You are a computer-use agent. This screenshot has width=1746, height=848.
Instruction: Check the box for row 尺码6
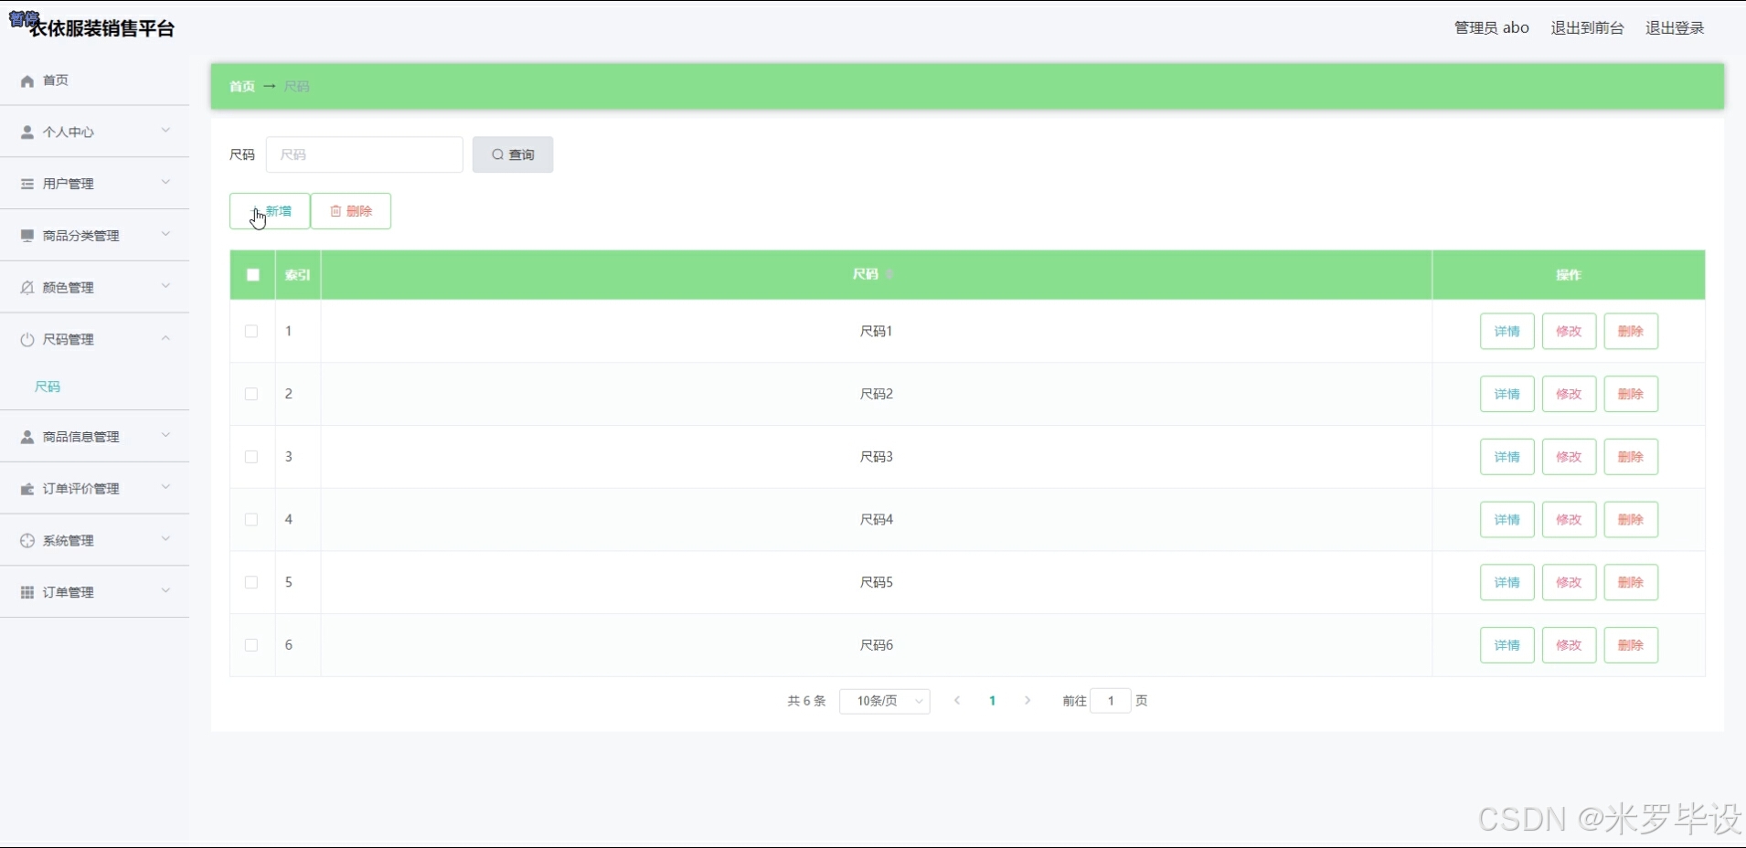(251, 645)
